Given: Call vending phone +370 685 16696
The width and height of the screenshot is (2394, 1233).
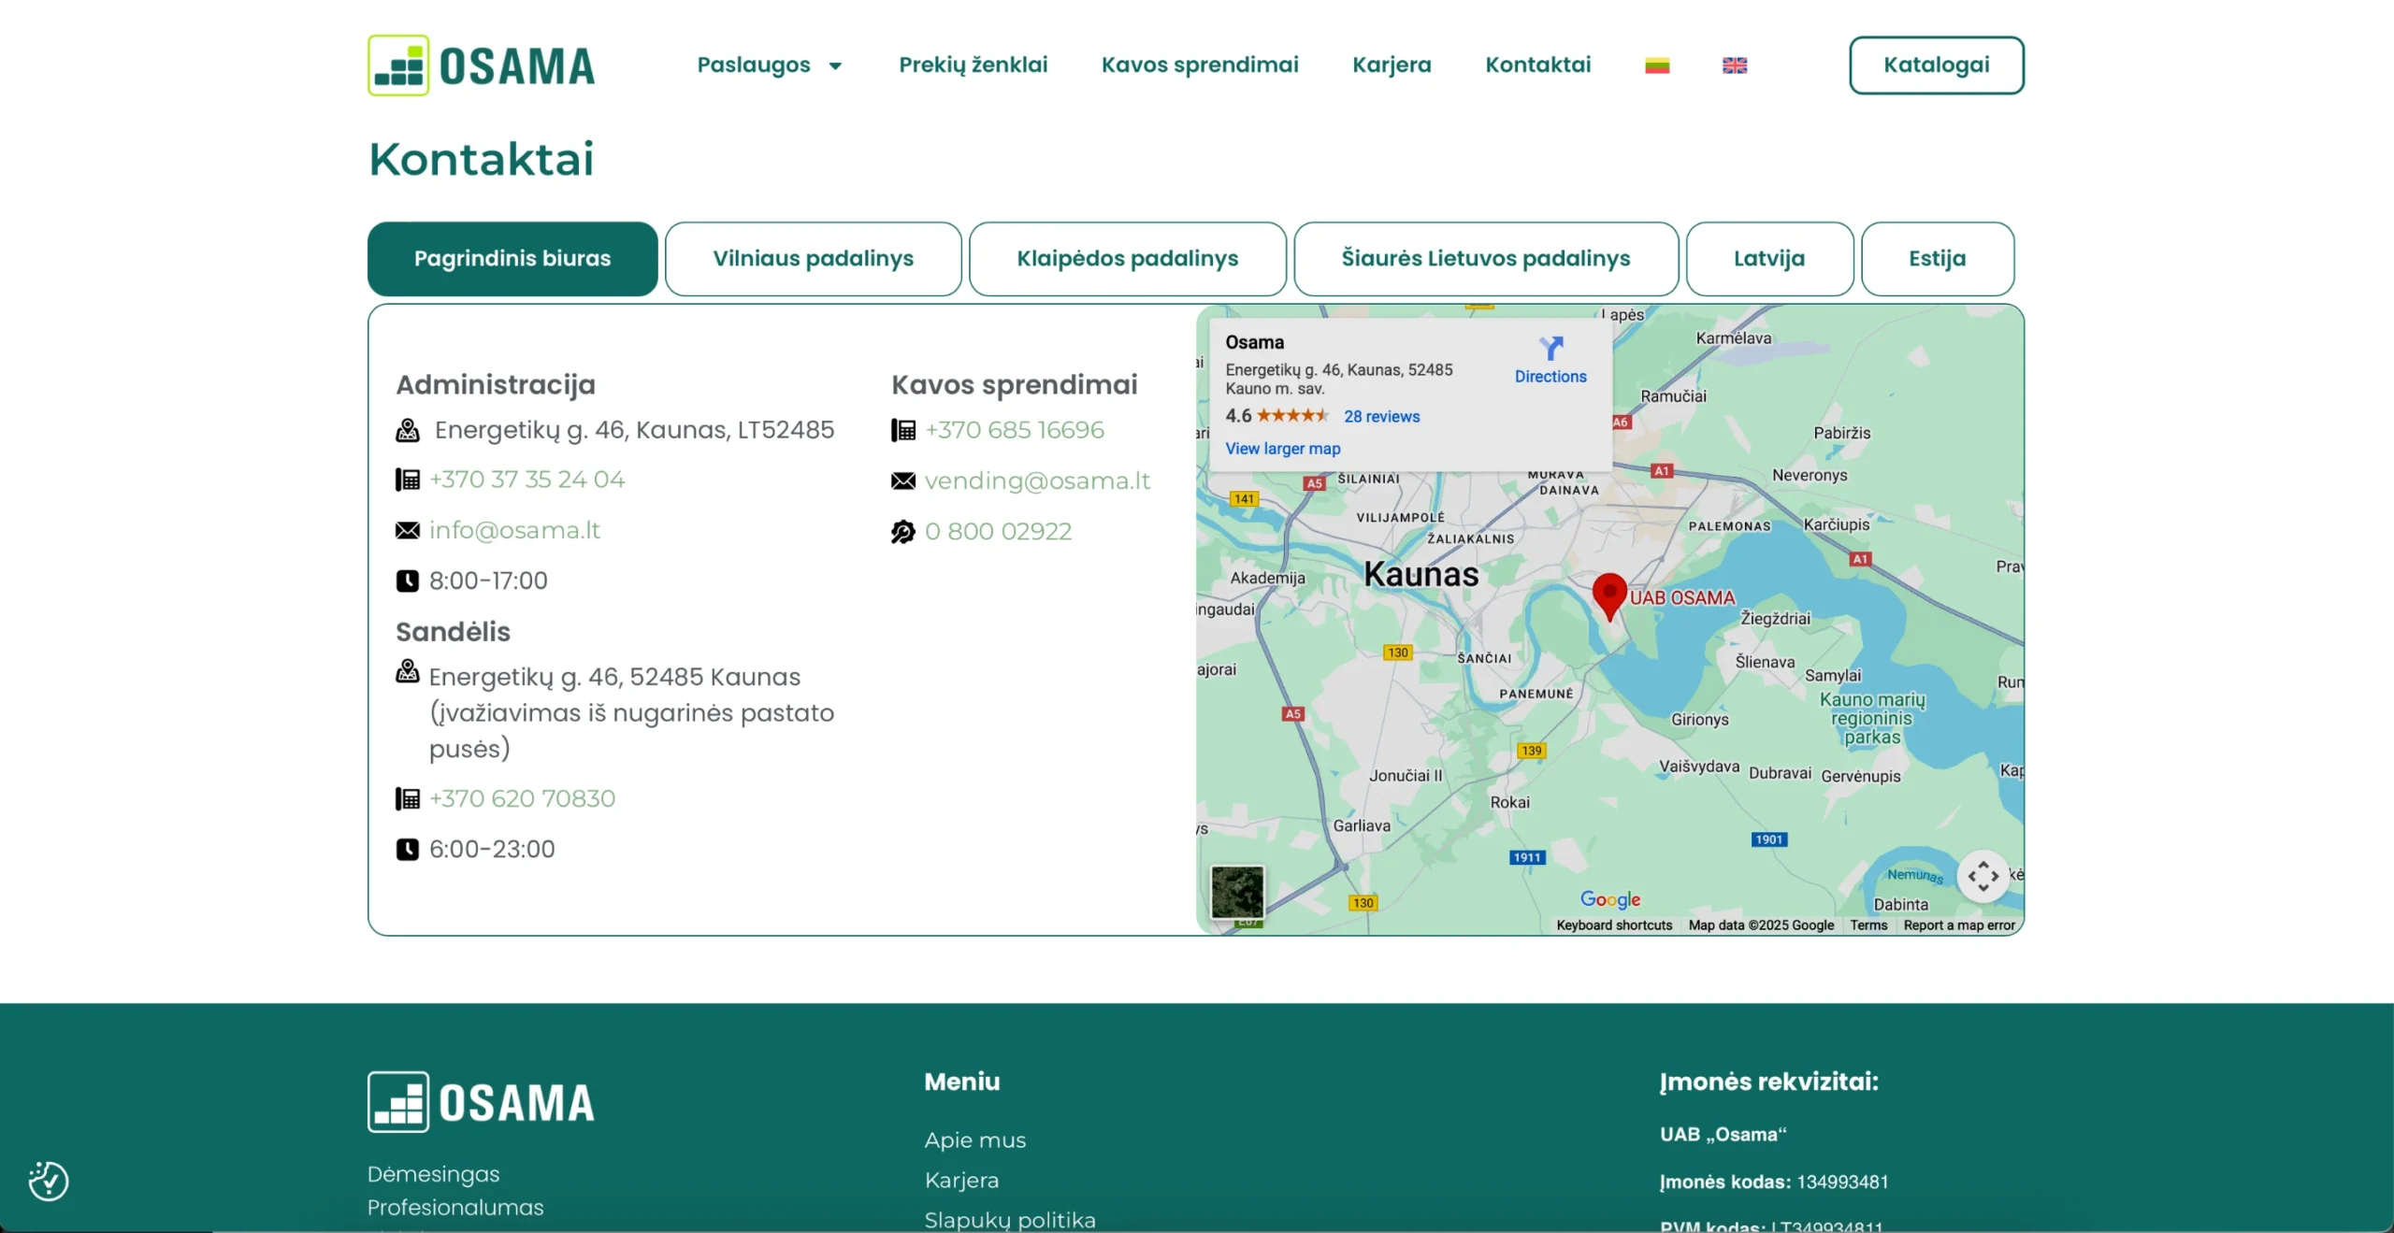Looking at the screenshot, I should click(x=1015, y=430).
